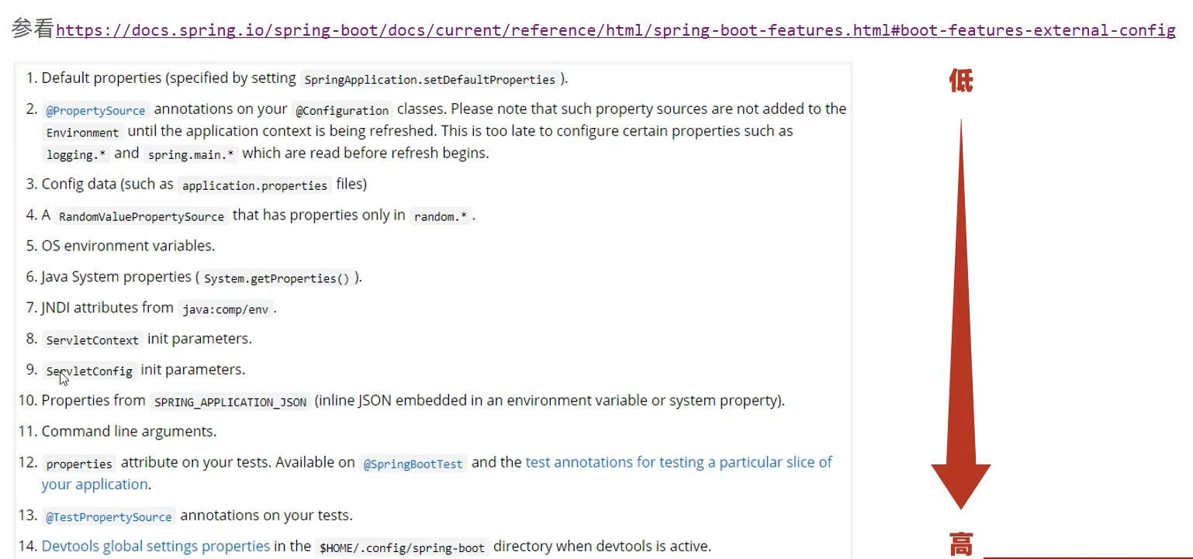Click the $HOME/.config/spring-boot path snippet

(402, 547)
